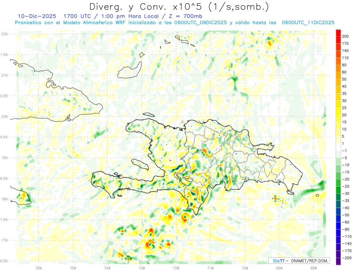Click the 9.5N latitude axis label
The height and width of the screenshot is (272, 352).
(4, 137)
